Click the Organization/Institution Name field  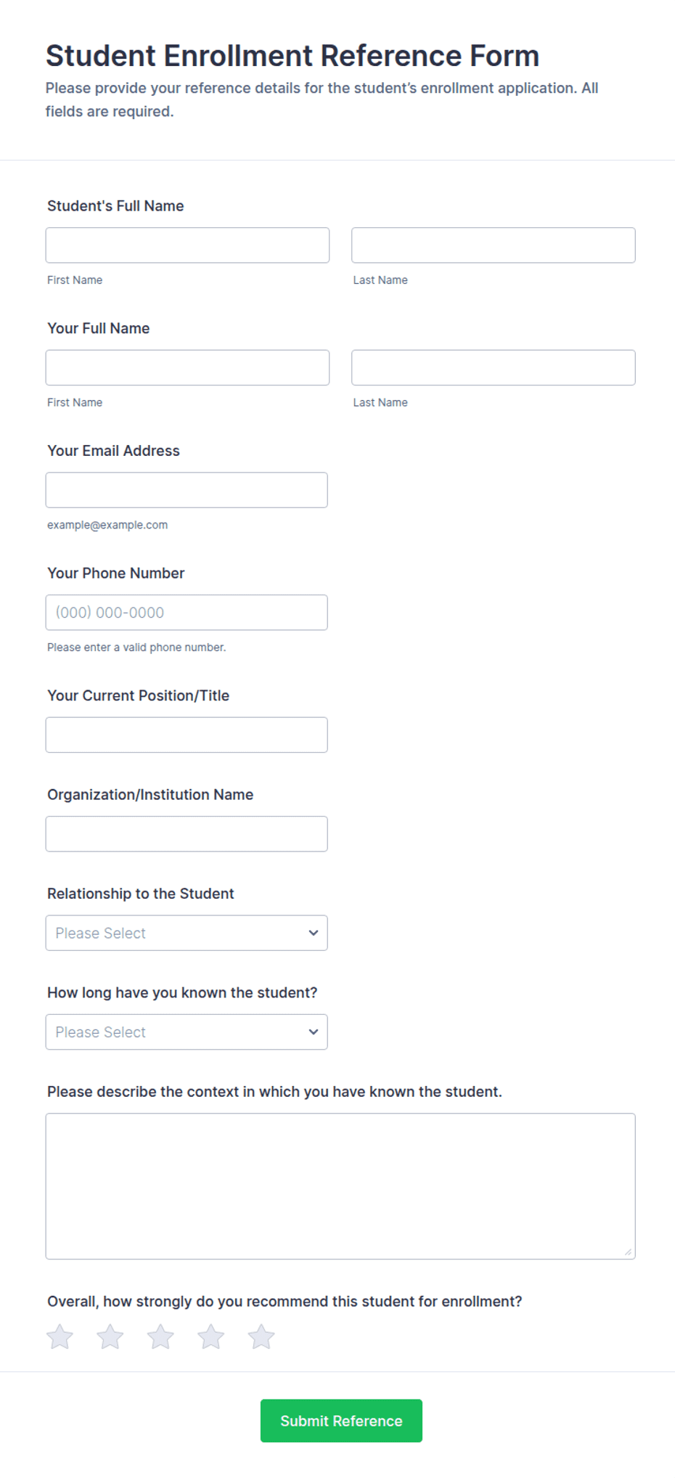click(x=187, y=834)
